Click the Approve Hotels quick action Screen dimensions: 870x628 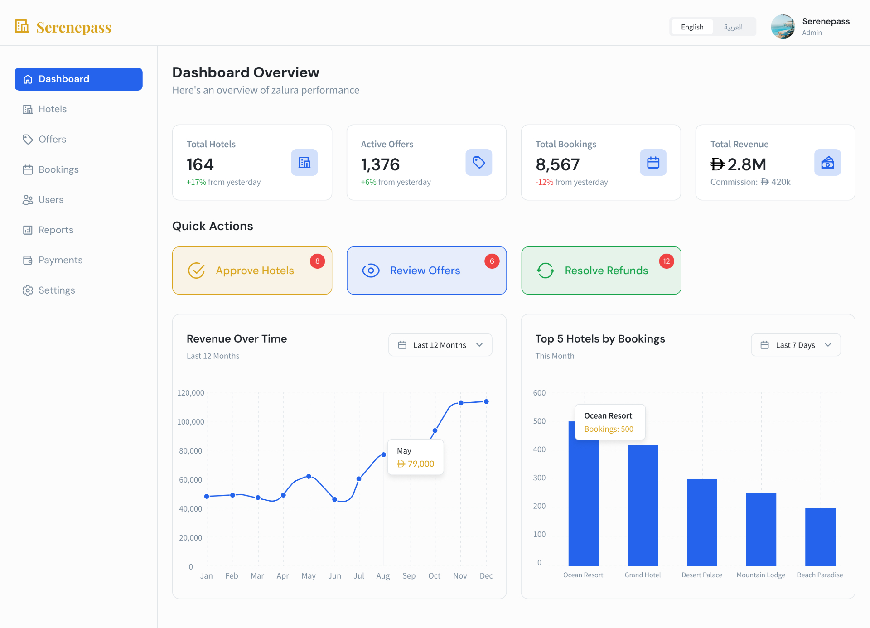tap(252, 271)
